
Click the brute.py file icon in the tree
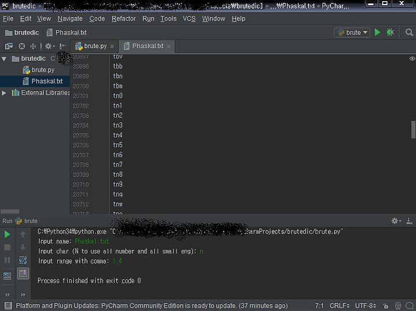26,70
